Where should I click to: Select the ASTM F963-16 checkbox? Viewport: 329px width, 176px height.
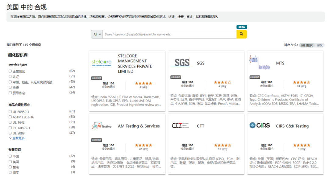point(10,117)
